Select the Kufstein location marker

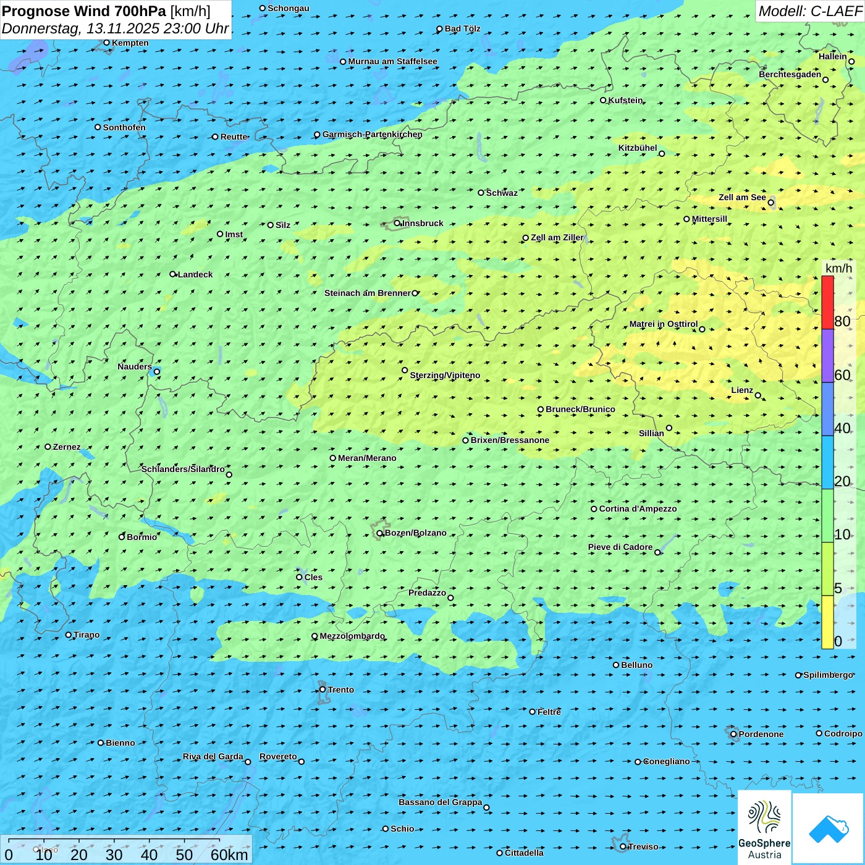pos(604,100)
